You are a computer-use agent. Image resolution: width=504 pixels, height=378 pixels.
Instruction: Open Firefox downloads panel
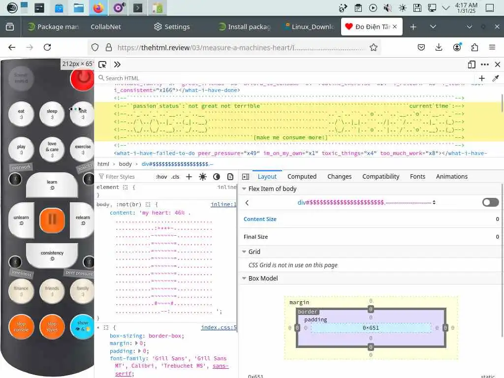[x=439, y=48]
